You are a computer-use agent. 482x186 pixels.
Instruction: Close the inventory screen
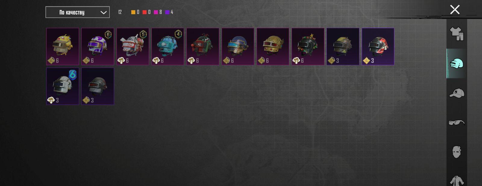455,10
